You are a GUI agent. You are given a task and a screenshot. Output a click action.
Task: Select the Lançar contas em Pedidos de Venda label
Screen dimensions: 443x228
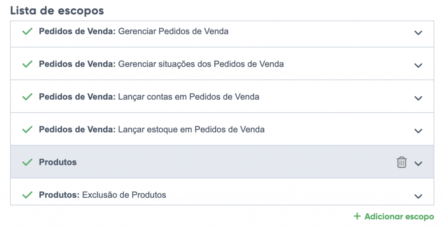click(x=149, y=97)
